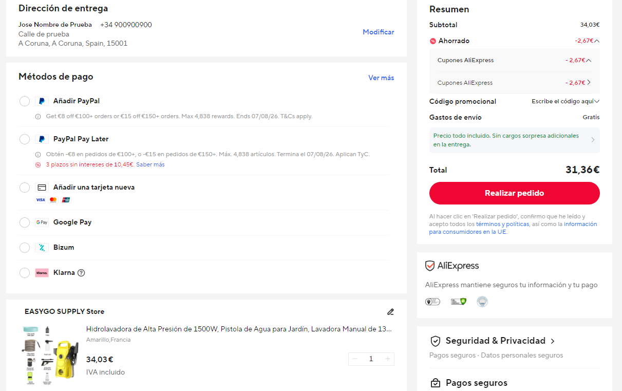Click the green shield certification badge
Viewport: 622px width, 391px height.
[459, 302]
